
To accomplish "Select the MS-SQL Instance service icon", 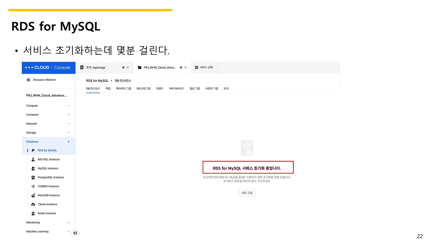I will tap(34, 159).
